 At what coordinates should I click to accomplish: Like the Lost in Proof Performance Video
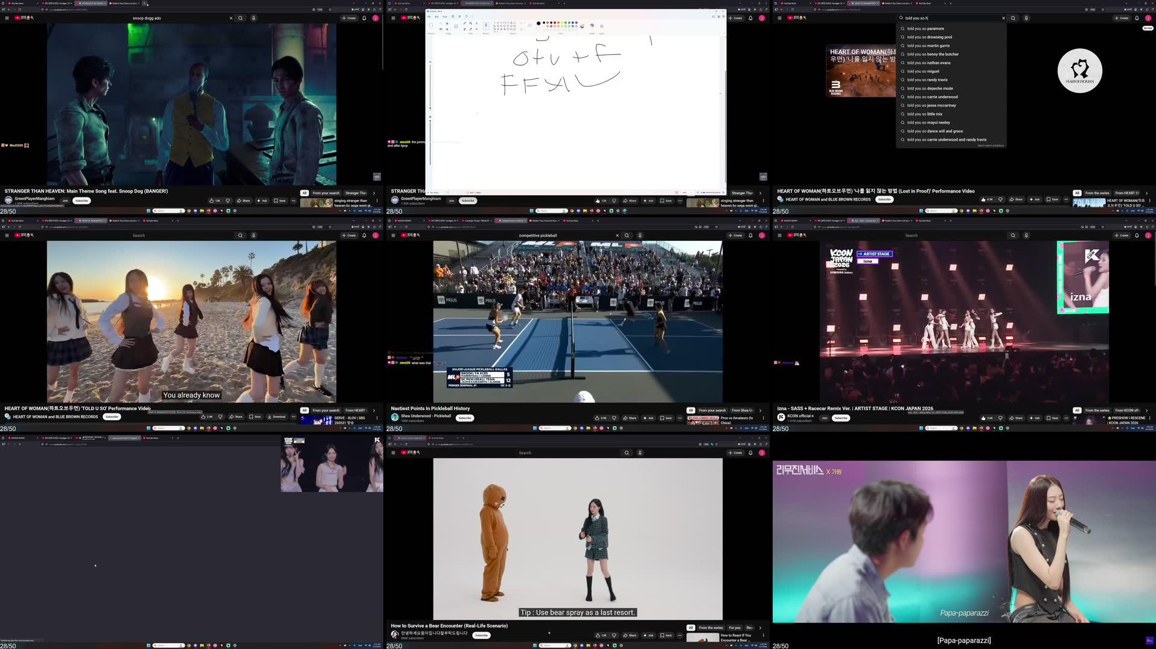[987, 199]
